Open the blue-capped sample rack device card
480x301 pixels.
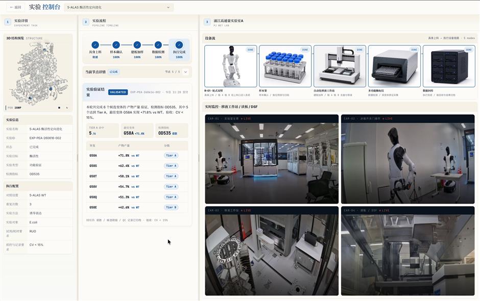coord(285,66)
